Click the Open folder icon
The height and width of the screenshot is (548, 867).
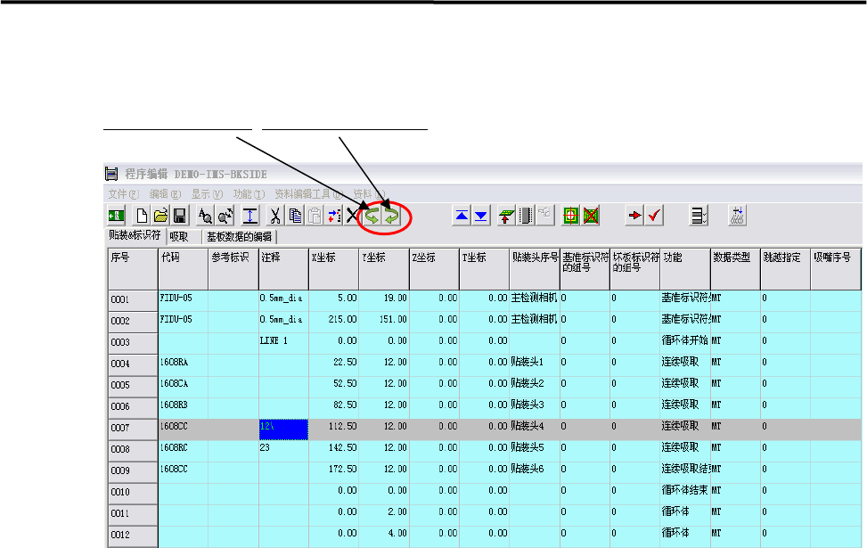160,215
